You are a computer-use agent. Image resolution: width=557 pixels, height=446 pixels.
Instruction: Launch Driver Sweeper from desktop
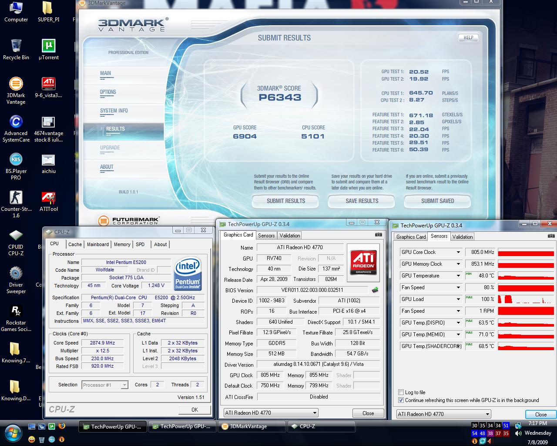click(x=16, y=280)
